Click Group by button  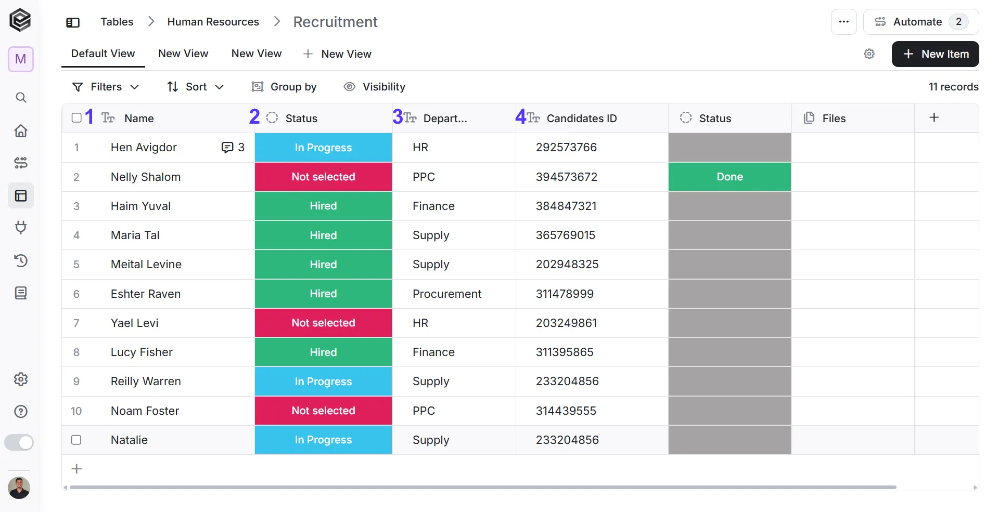pos(284,87)
